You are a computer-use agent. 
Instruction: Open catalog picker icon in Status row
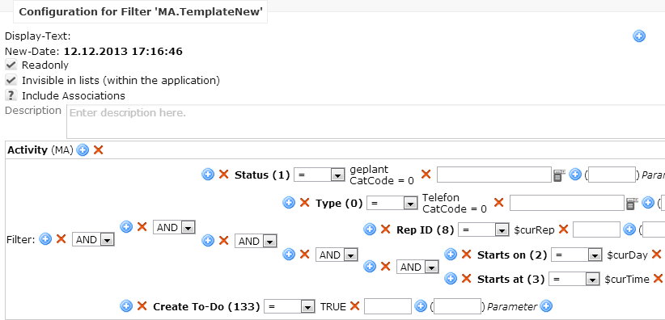click(559, 175)
